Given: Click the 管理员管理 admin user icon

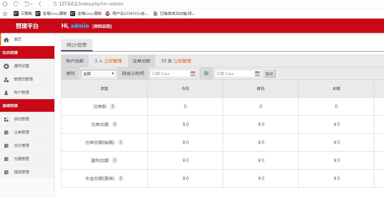Looking at the screenshot, I should (x=6, y=80).
